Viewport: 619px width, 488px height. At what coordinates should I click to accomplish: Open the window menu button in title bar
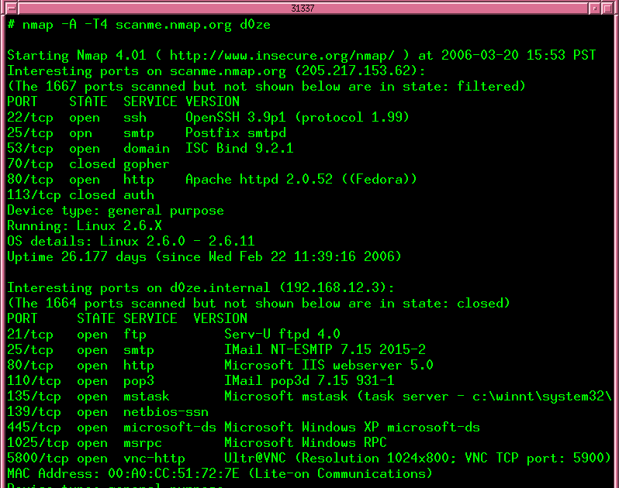(12, 8)
